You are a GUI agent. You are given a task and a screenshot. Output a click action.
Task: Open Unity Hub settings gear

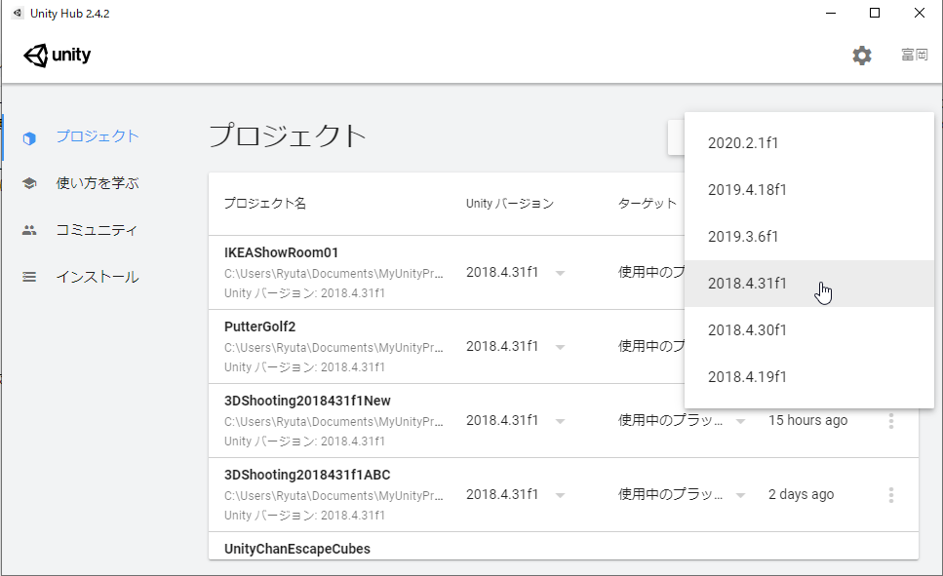(861, 56)
